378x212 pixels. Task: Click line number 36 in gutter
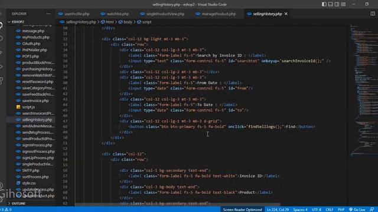point(65,61)
